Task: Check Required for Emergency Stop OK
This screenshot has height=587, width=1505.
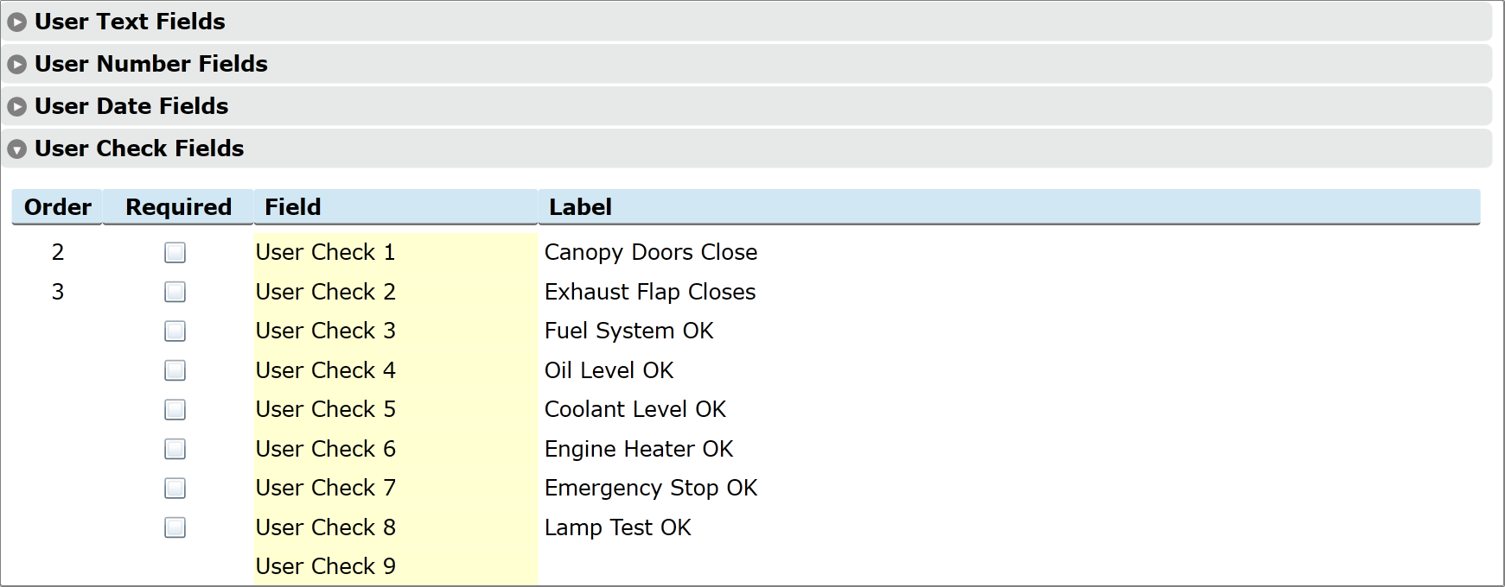Action: pyautogui.click(x=175, y=488)
